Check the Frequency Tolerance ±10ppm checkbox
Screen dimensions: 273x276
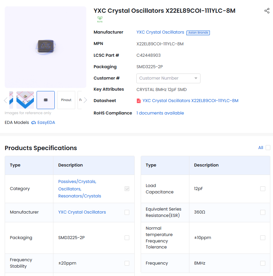(x=263, y=238)
